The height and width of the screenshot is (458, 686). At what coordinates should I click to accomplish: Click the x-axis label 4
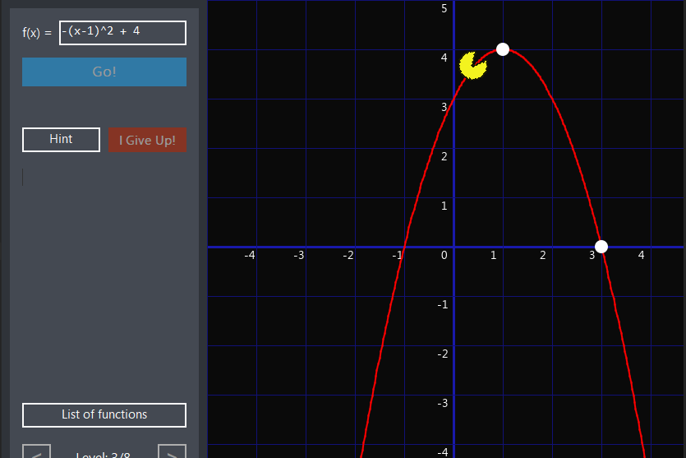tap(641, 255)
